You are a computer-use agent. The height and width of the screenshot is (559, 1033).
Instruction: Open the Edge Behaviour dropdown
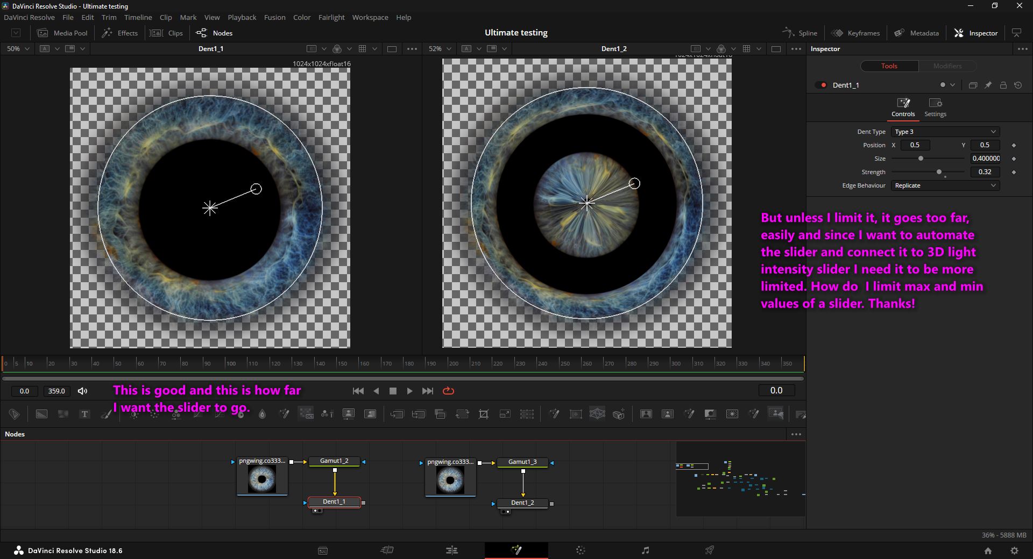(x=945, y=185)
